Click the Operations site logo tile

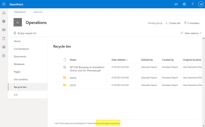[x=18, y=22]
